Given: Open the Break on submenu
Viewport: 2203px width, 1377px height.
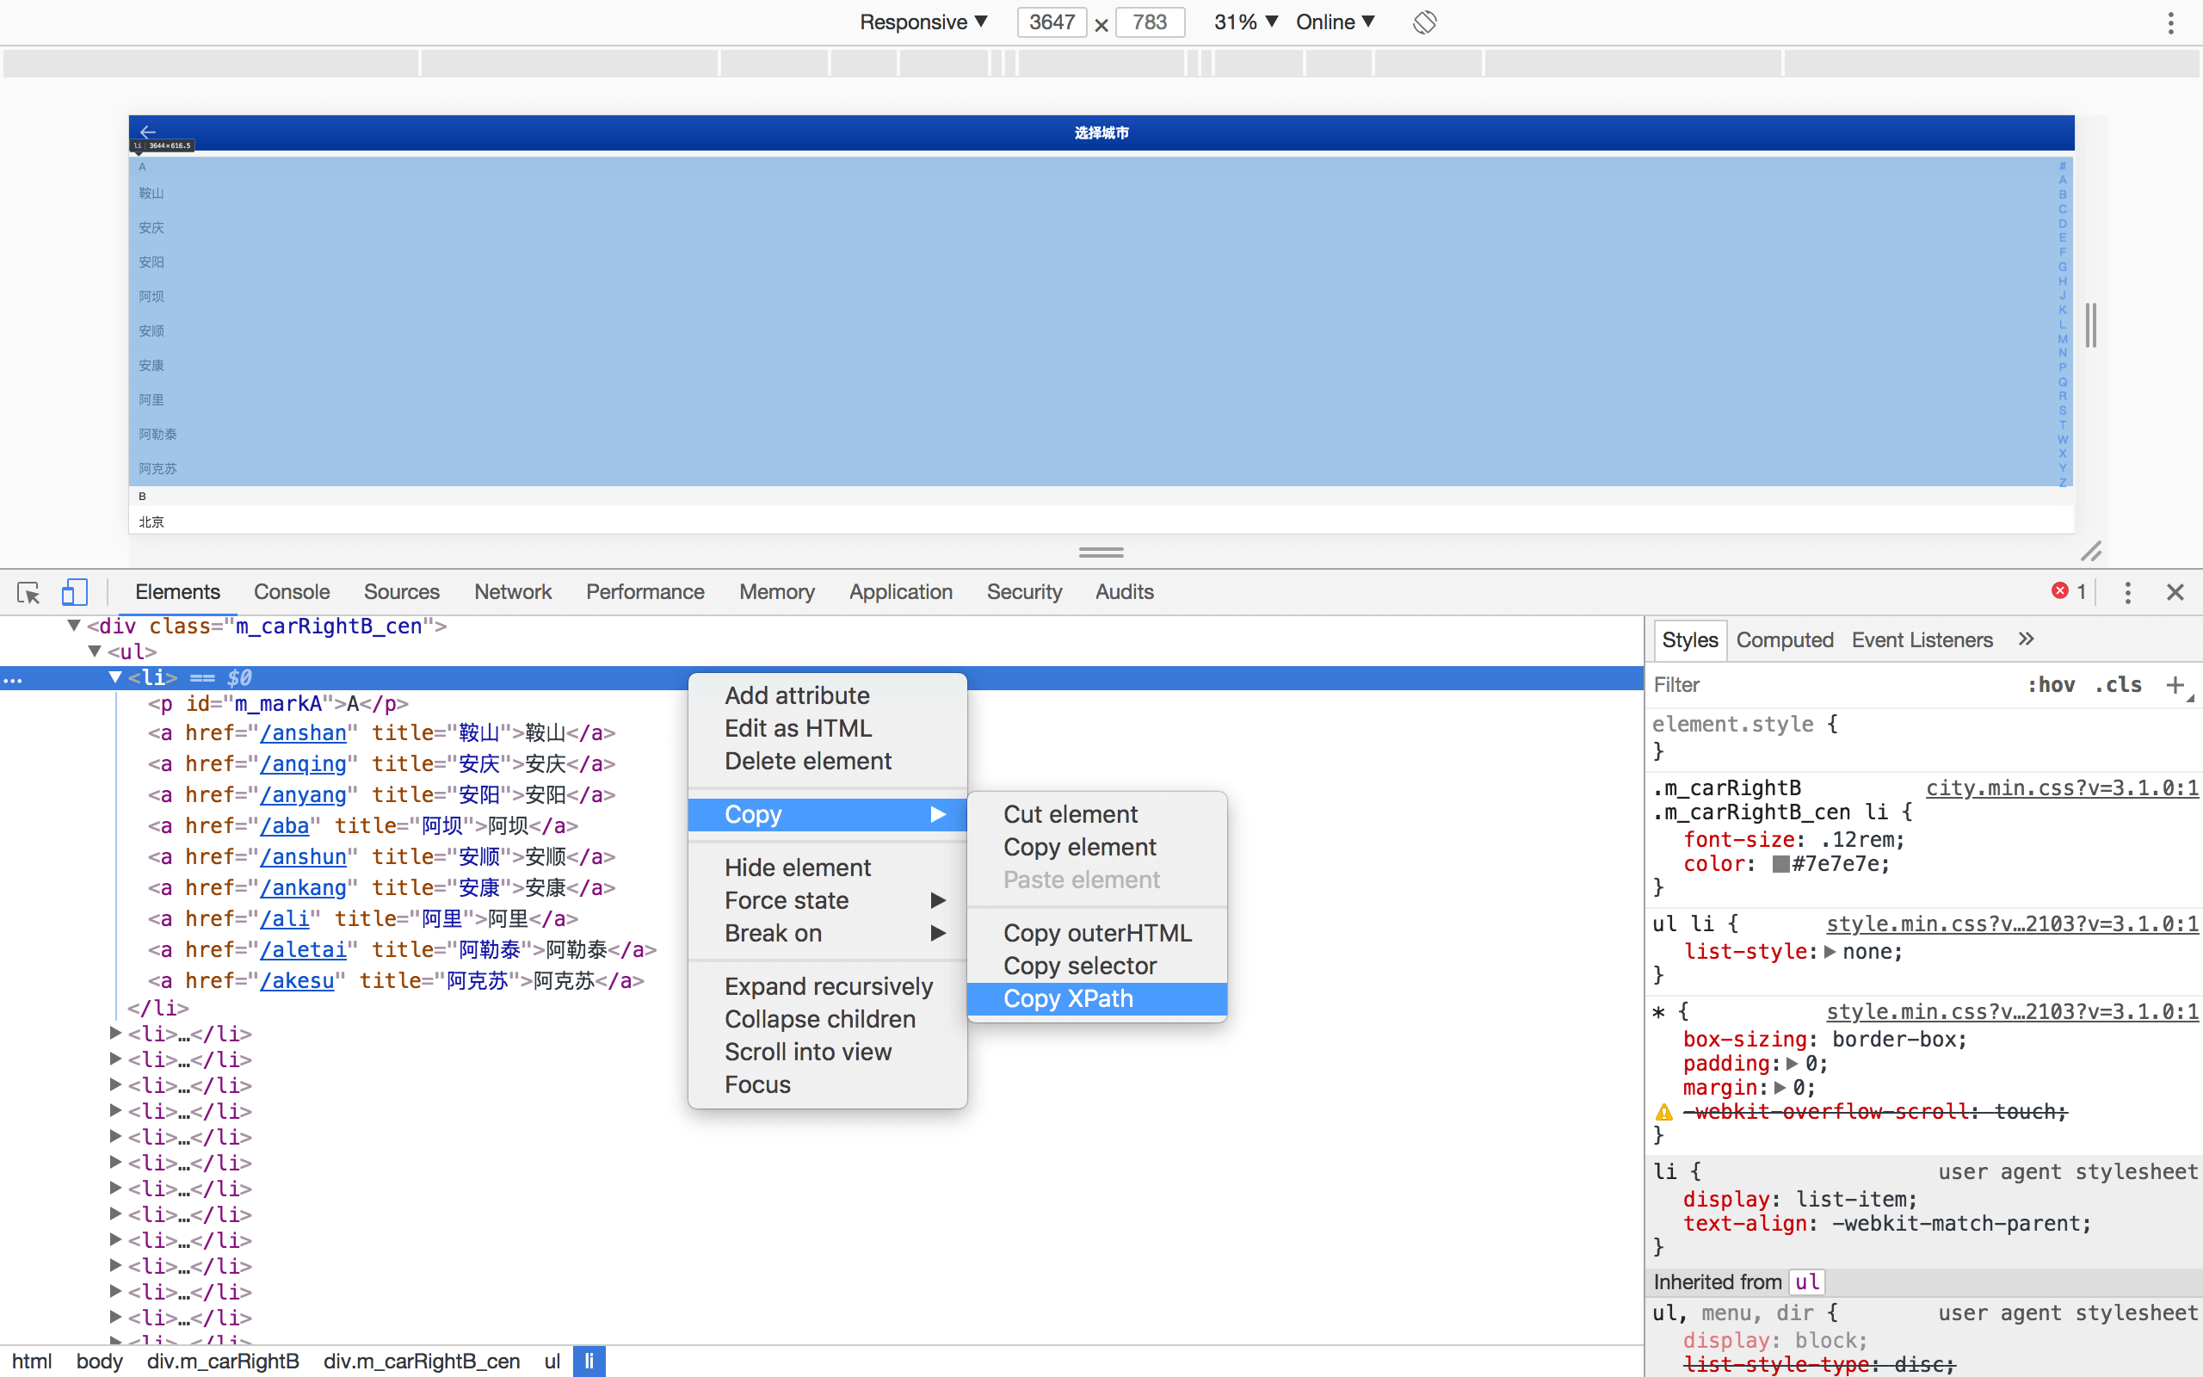Looking at the screenshot, I should coord(828,934).
